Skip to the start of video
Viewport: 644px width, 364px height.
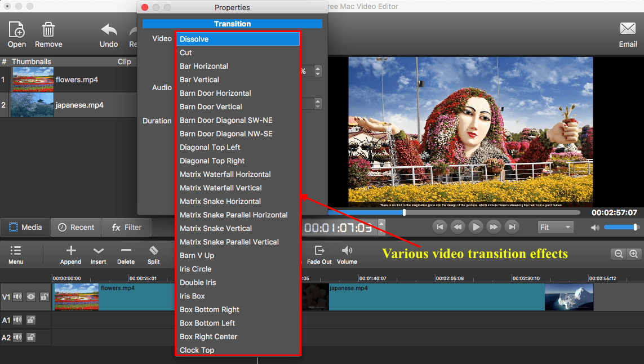coord(439,227)
